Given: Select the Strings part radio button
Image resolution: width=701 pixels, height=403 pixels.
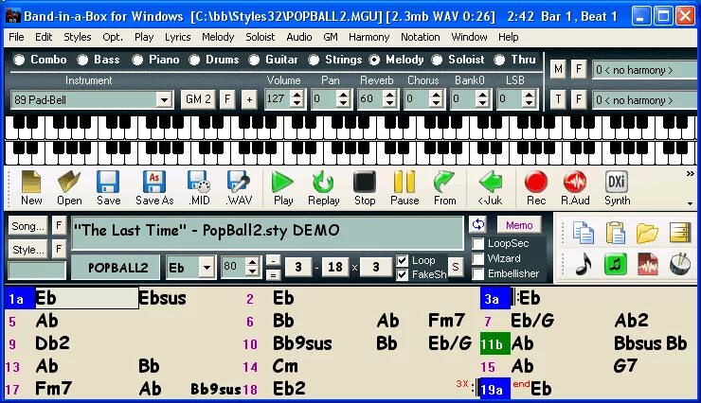Looking at the screenshot, I should (314, 60).
